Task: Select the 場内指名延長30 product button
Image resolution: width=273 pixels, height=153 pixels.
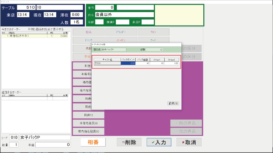Action: [x=89, y=131]
